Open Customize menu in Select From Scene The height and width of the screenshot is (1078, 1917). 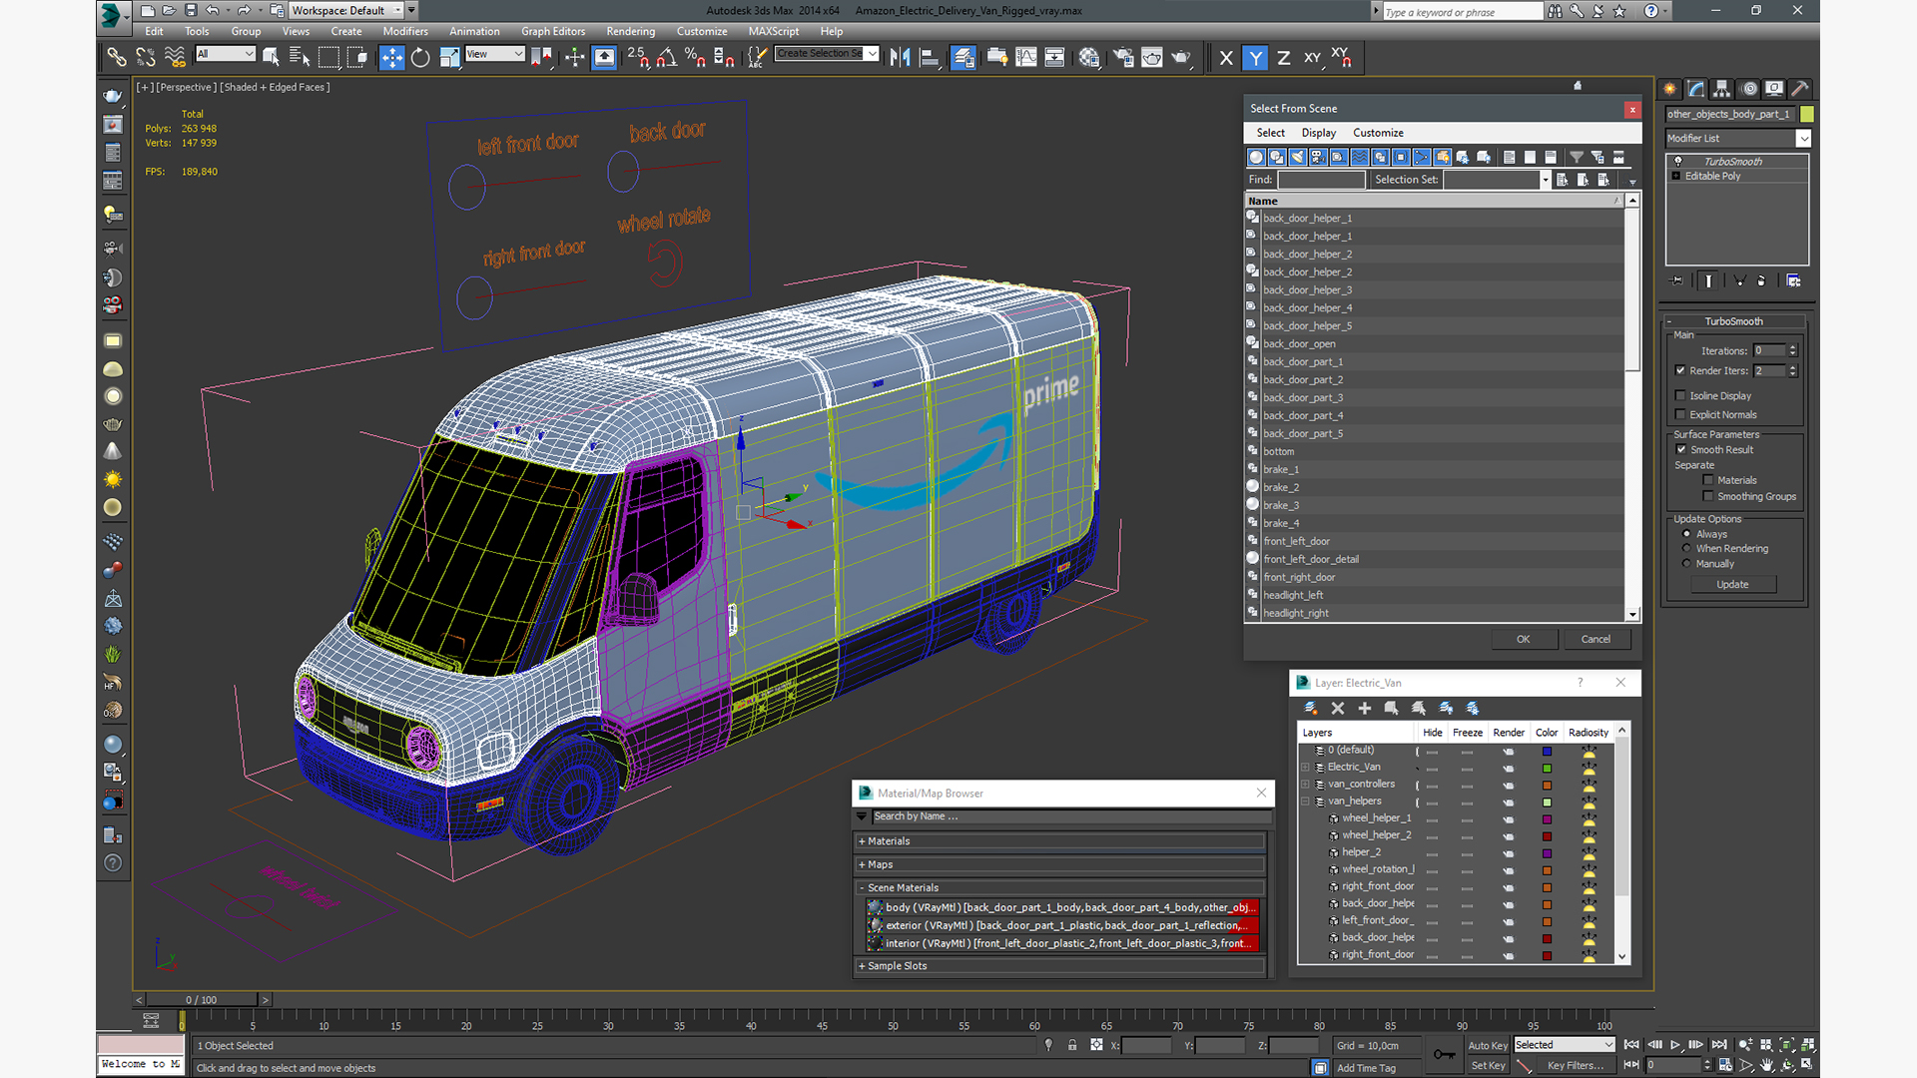pos(1378,133)
